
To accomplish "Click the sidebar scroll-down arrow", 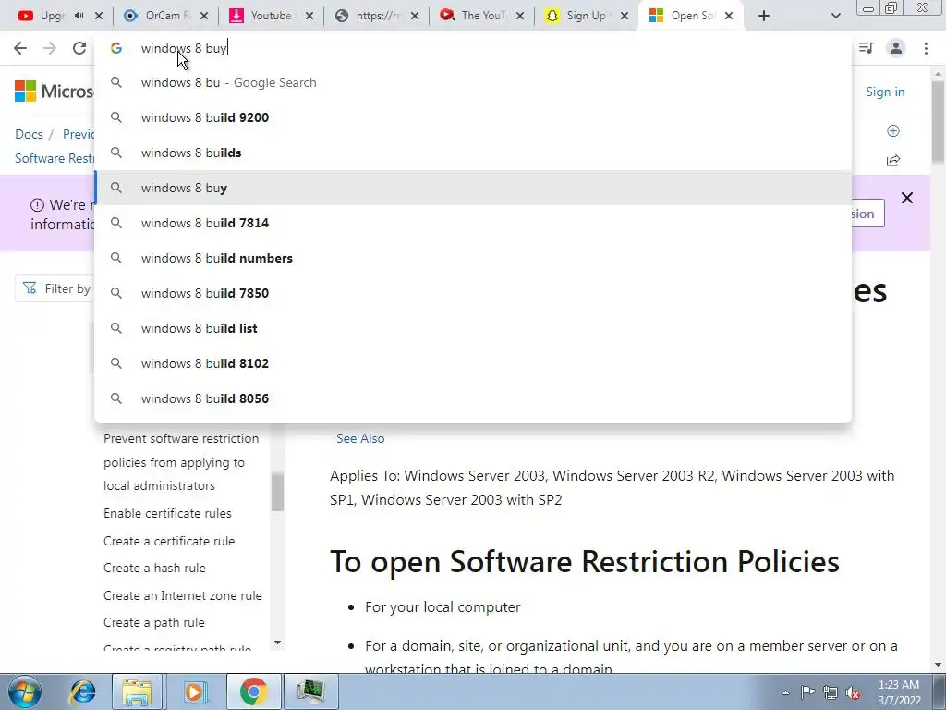I will pyautogui.click(x=277, y=643).
